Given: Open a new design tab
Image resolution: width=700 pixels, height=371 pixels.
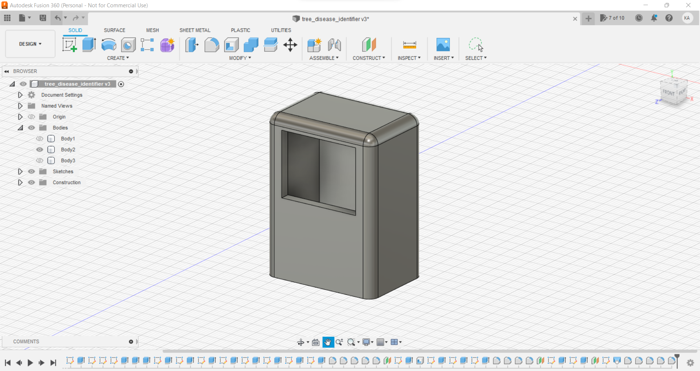Looking at the screenshot, I should pyautogui.click(x=588, y=18).
